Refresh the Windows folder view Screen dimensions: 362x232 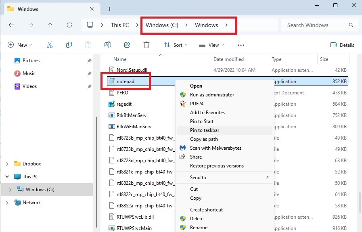click(x=69, y=25)
